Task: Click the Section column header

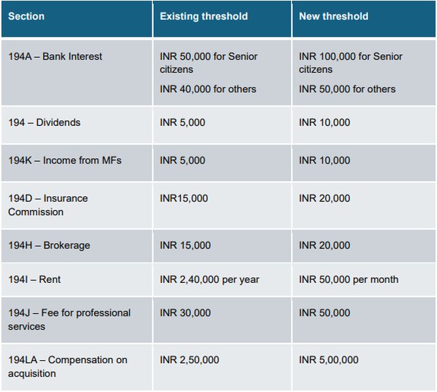Action: pos(26,16)
